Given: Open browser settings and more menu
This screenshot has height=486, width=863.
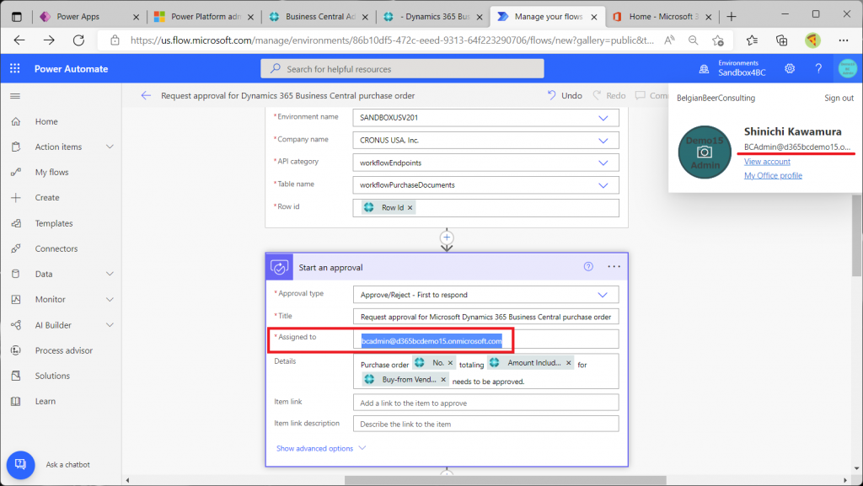Looking at the screenshot, I should [843, 40].
